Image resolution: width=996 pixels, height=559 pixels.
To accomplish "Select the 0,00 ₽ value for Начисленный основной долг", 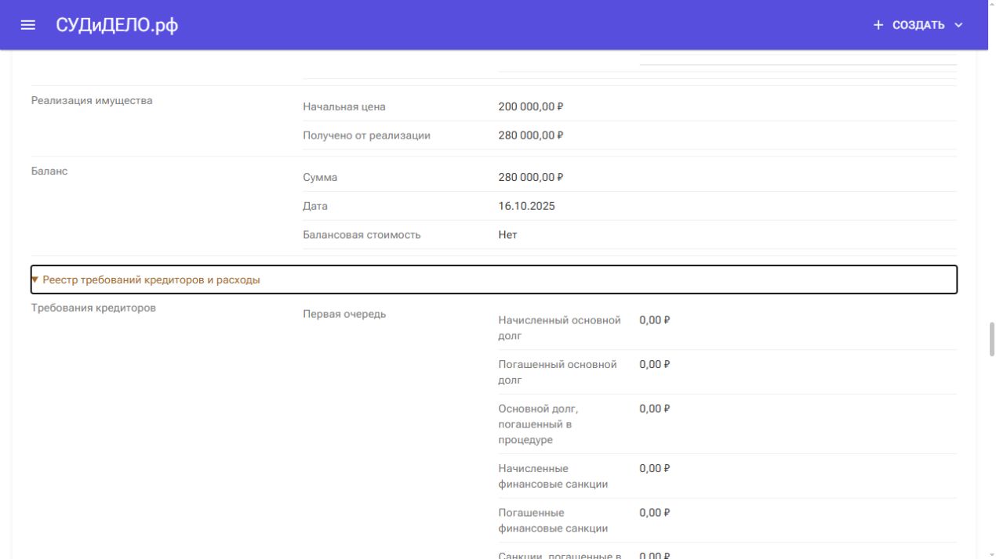I will (x=655, y=320).
